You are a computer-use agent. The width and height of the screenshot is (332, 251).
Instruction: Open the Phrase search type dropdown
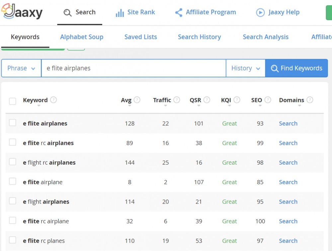point(21,68)
